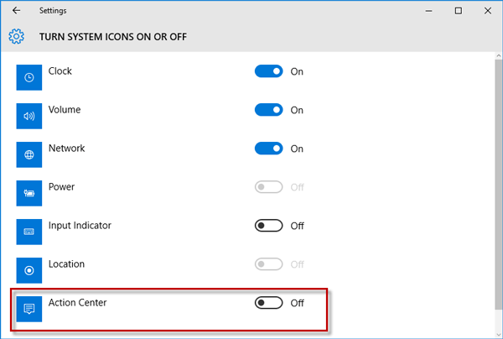The image size is (503, 339).
Task: Click the Settings gear icon
Action: pos(17,36)
